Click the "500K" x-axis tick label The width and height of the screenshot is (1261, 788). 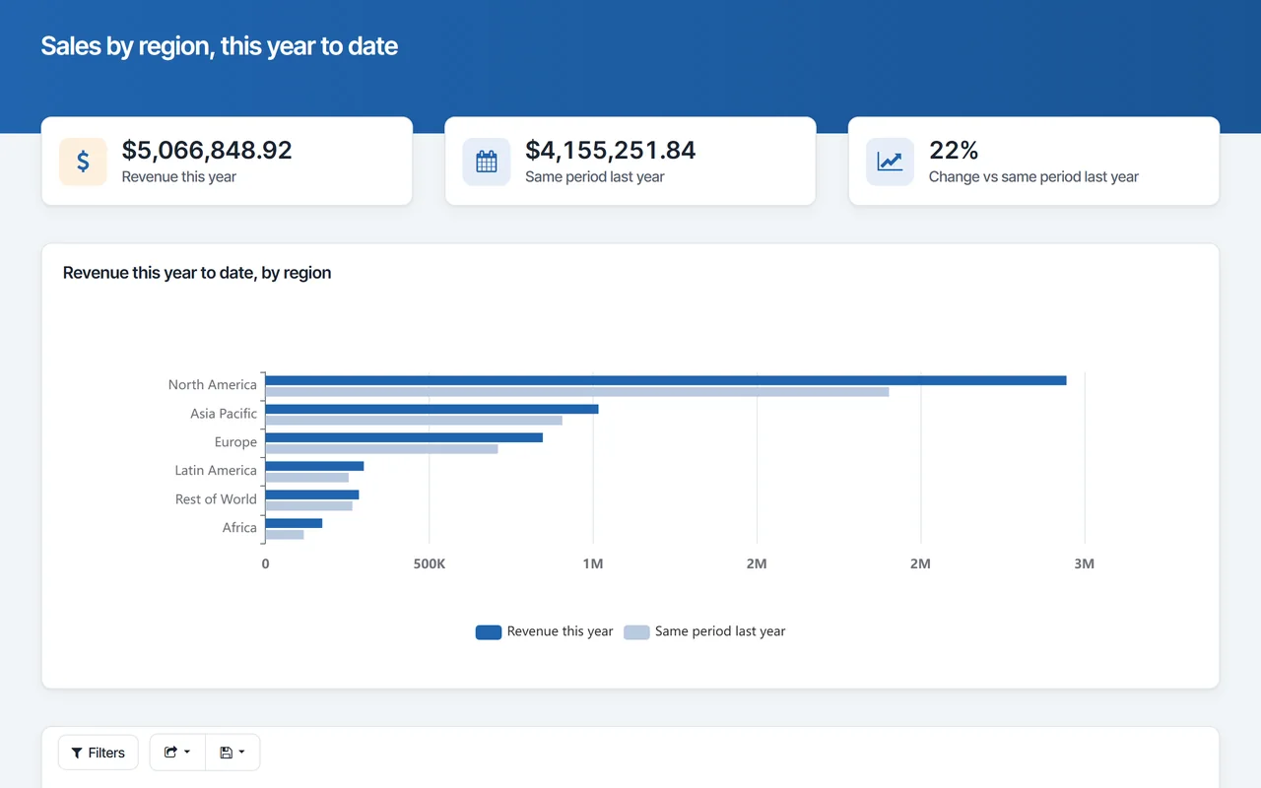coord(429,564)
